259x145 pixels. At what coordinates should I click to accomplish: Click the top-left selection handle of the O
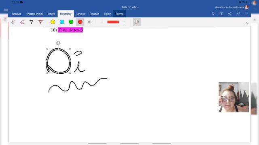point(47,49)
